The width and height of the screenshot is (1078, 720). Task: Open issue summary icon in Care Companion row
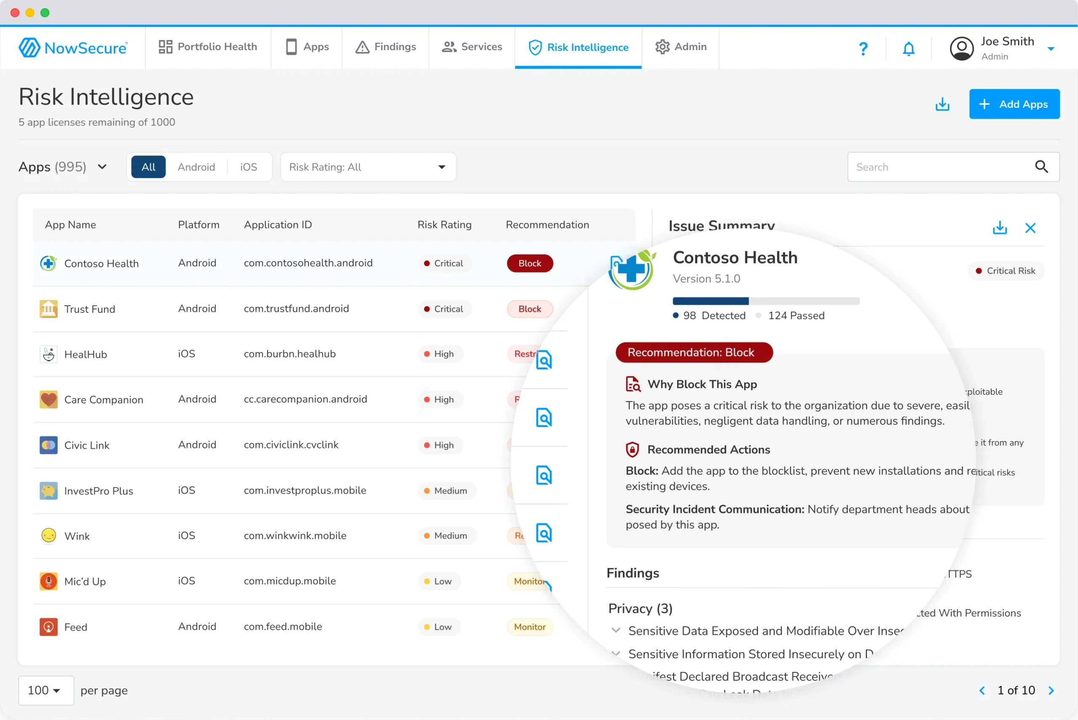[544, 417]
